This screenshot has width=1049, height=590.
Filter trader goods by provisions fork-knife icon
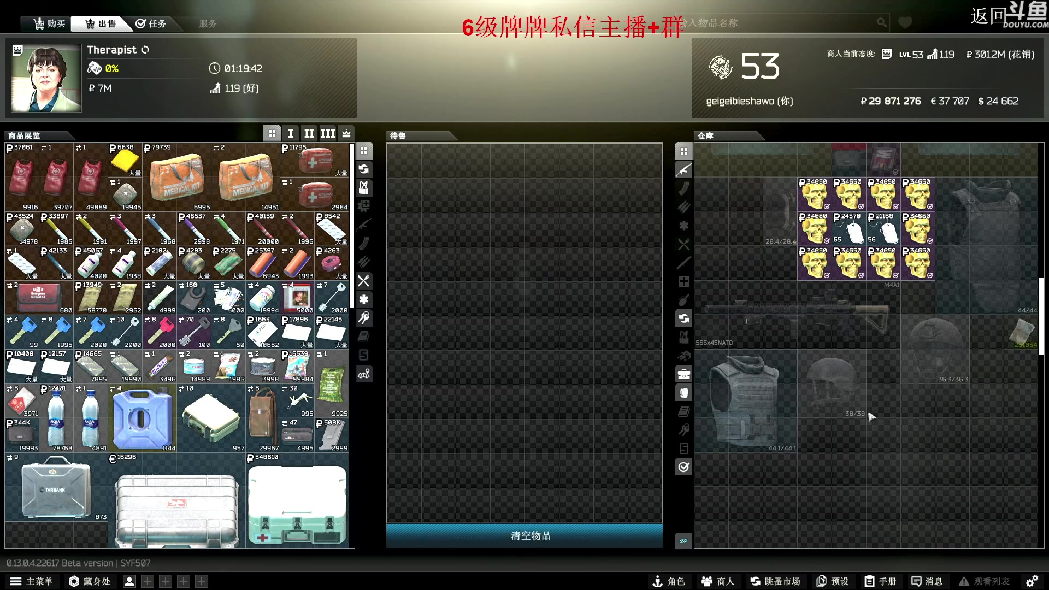(x=364, y=281)
